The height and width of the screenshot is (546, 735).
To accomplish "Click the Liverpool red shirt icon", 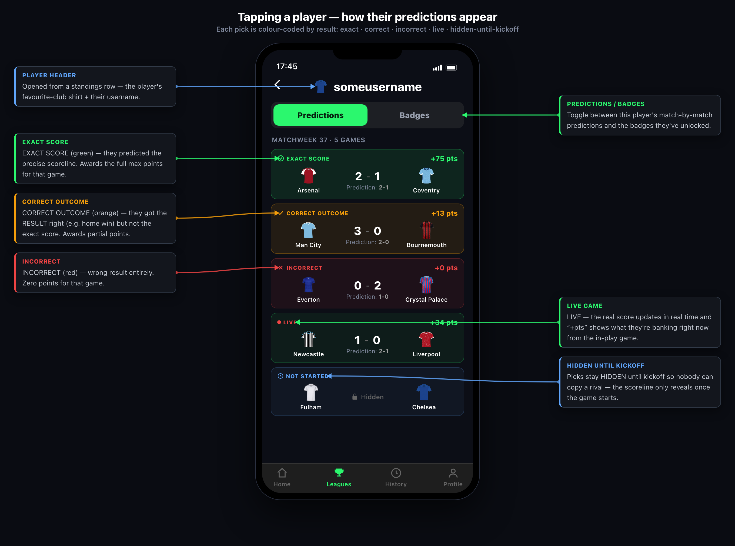I will [426, 339].
